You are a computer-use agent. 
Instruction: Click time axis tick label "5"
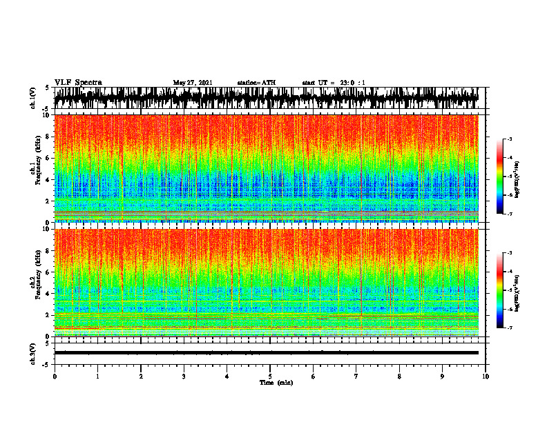270,376
